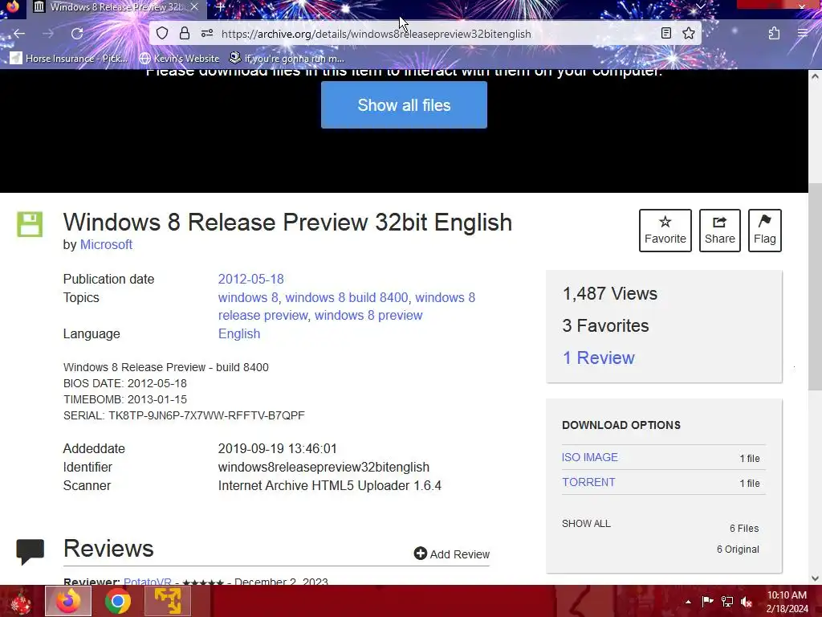
Task: Click the browser forward arrow
Action: pyautogui.click(x=48, y=34)
